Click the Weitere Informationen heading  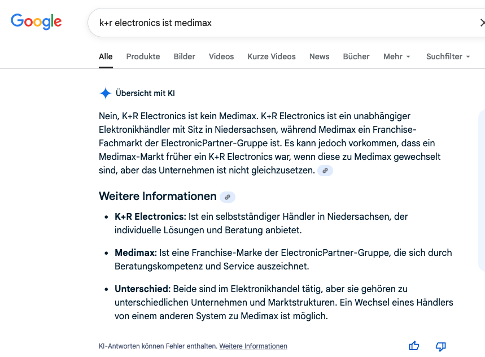click(x=158, y=197)
